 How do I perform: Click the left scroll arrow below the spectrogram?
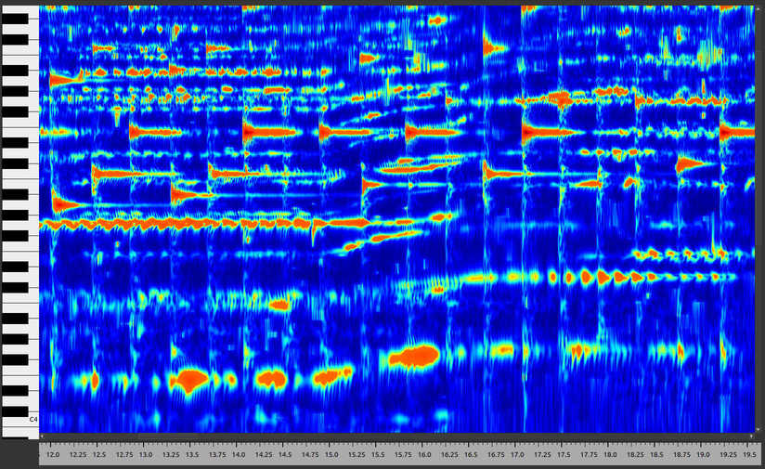43,436
